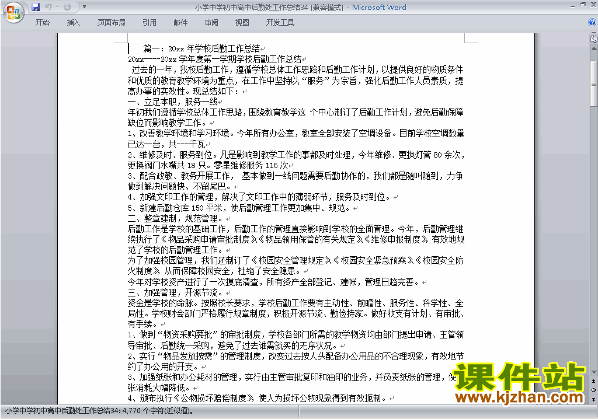This screenshot has height=419, width=598.
Task: Open Customize Quick Access Toolbar dropdown
Action: click(84, 7)
